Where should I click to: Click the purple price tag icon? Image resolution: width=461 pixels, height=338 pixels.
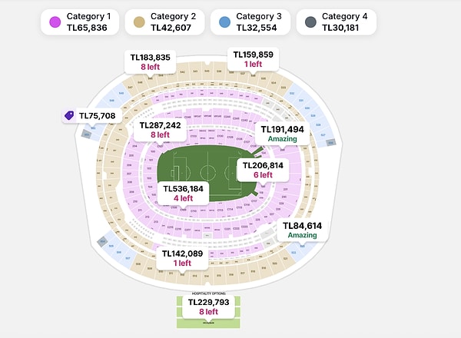(x=69, y=115)
